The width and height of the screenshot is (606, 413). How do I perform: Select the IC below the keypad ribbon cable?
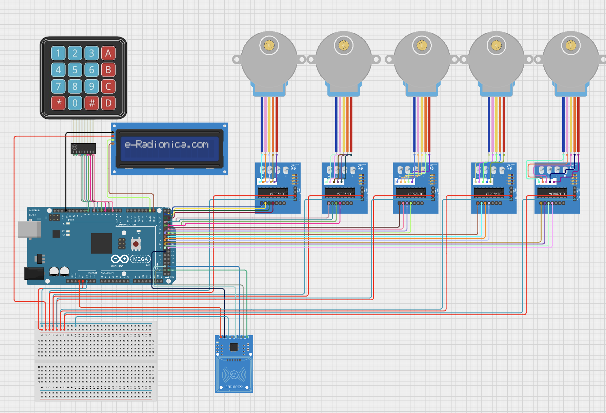tap(83, 148)
